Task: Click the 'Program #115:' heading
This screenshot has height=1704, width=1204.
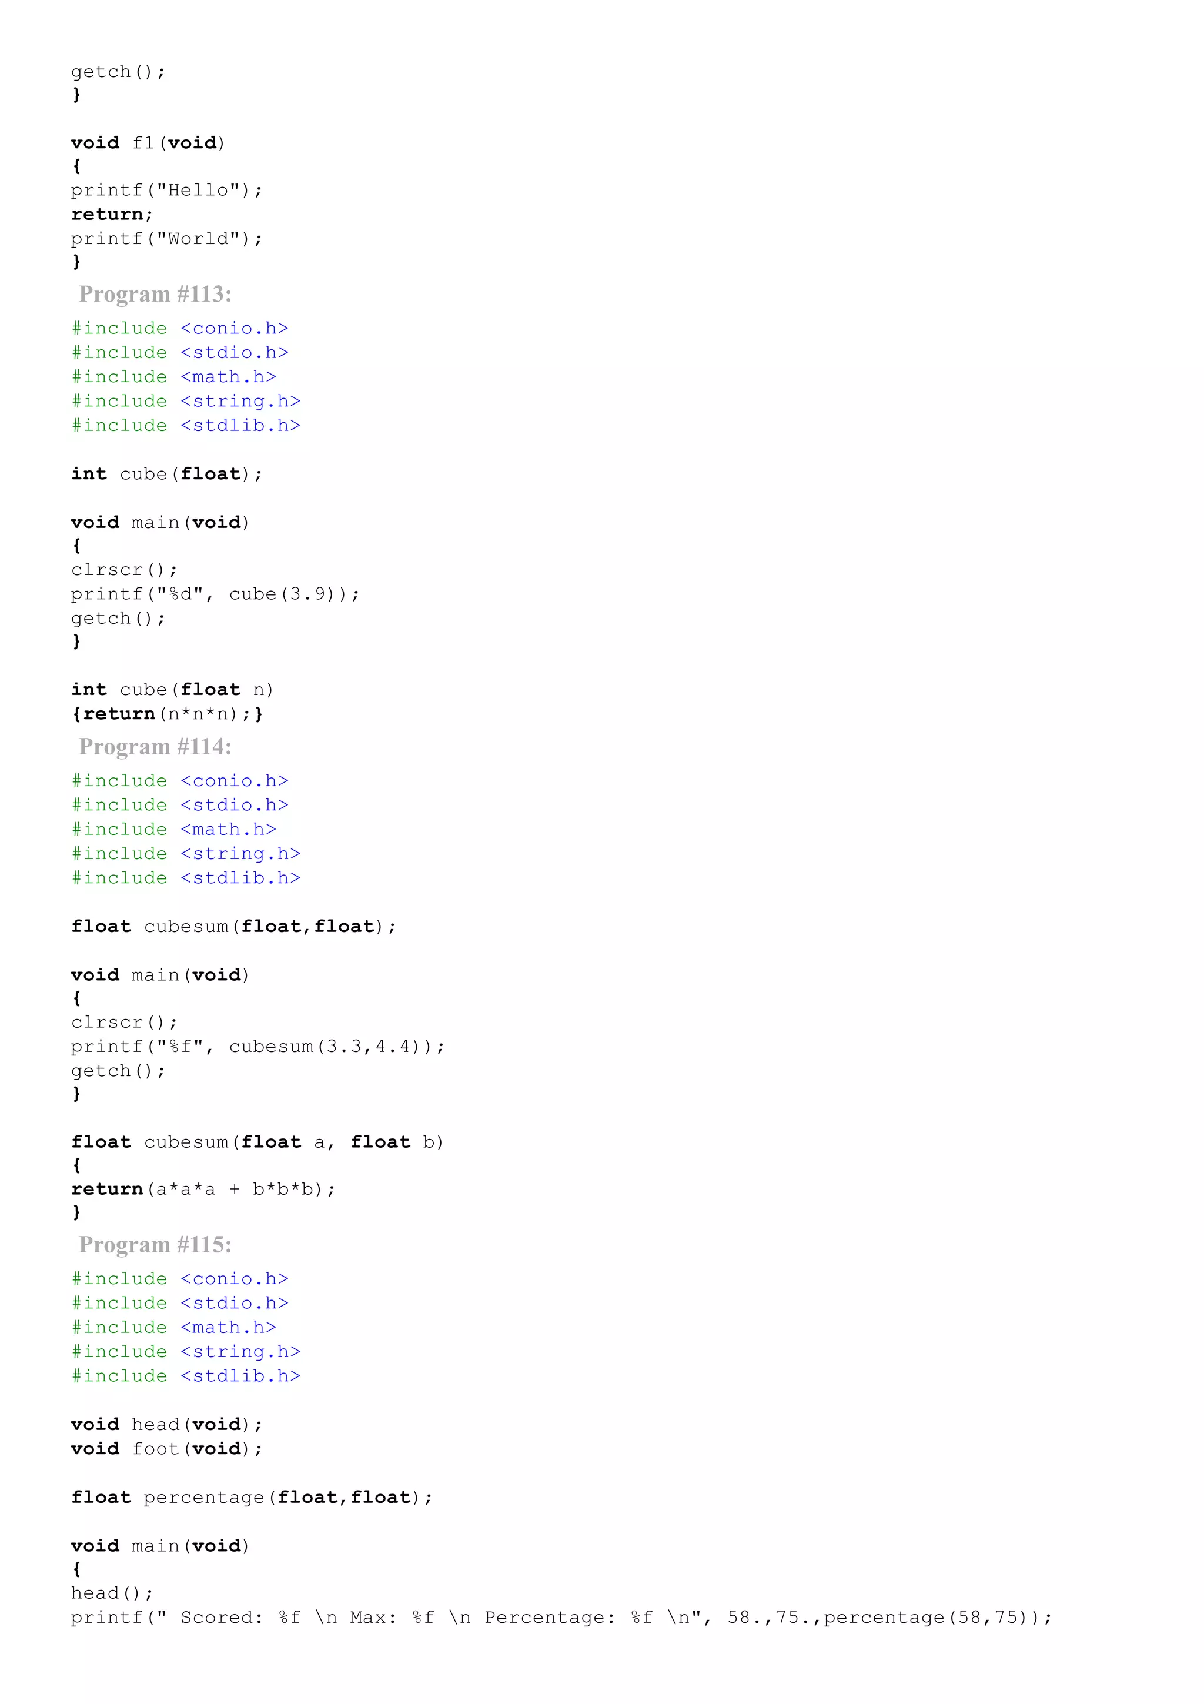Action: click(155, 1245)
